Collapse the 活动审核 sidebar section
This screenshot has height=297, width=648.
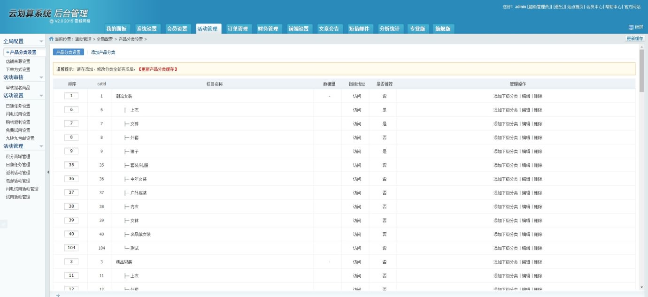coord(41,77)
